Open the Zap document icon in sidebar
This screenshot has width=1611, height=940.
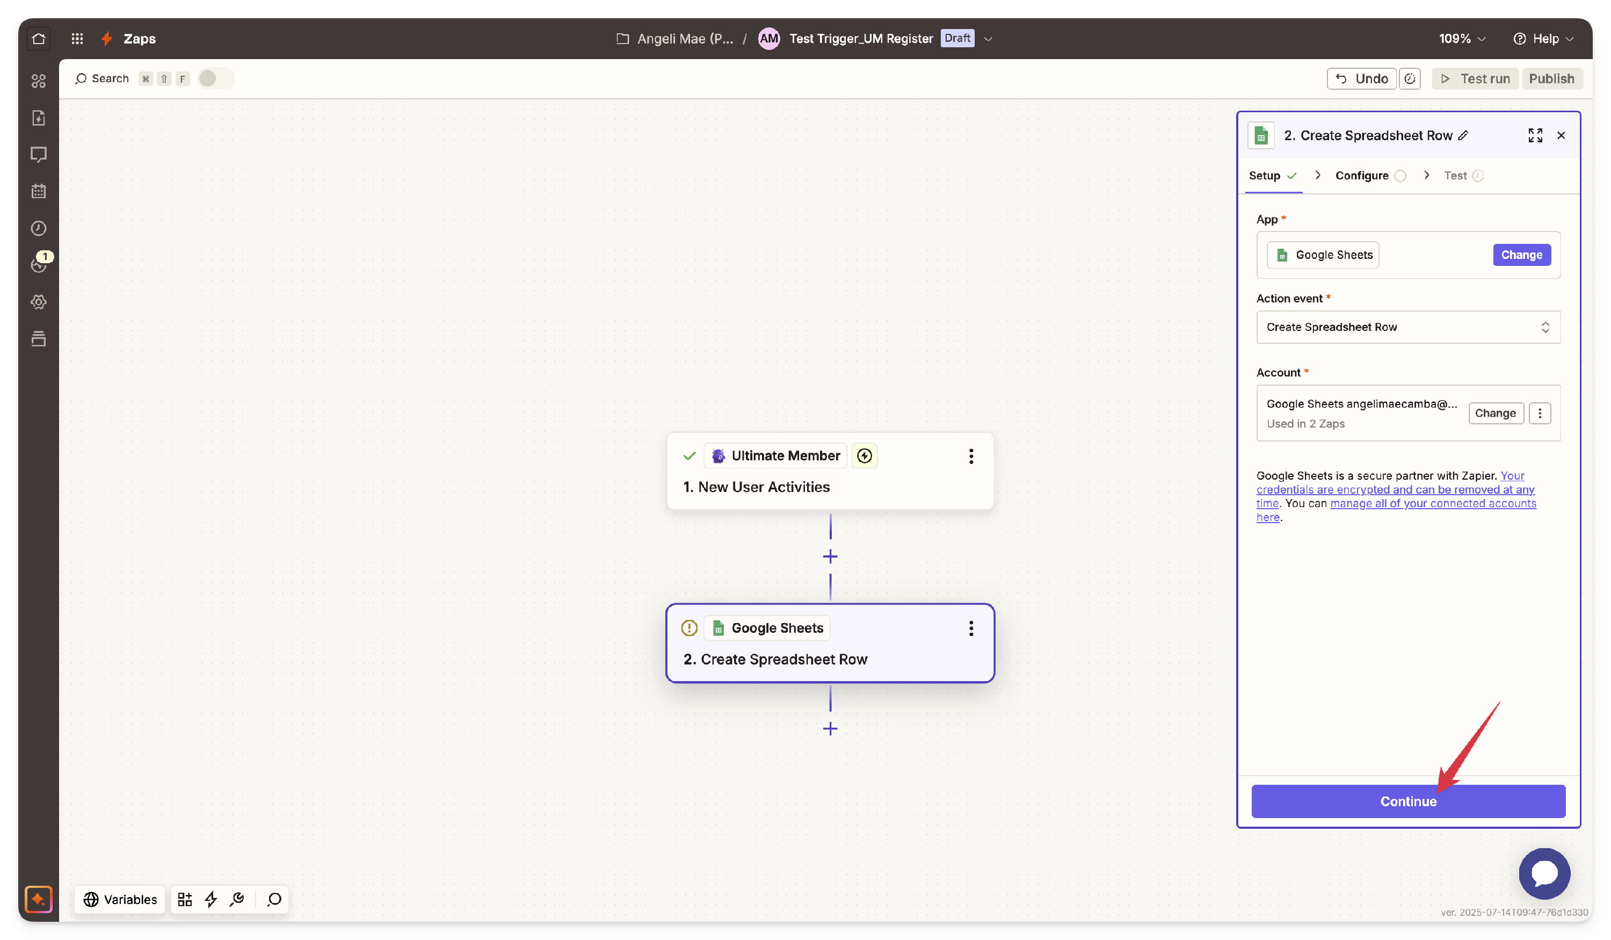(38, 118)
